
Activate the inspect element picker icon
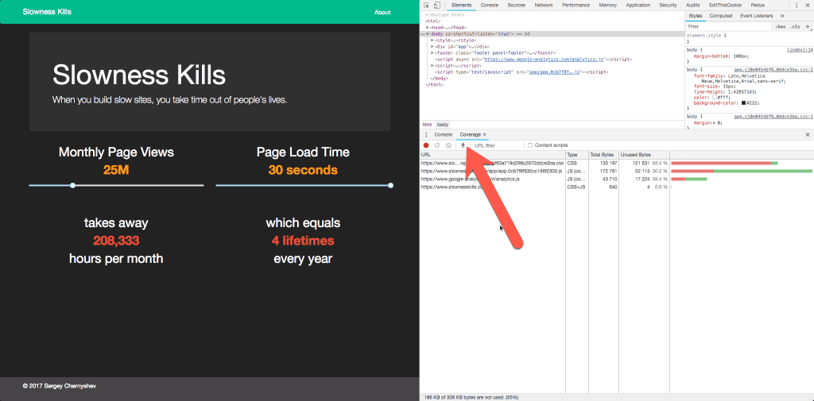426,6
